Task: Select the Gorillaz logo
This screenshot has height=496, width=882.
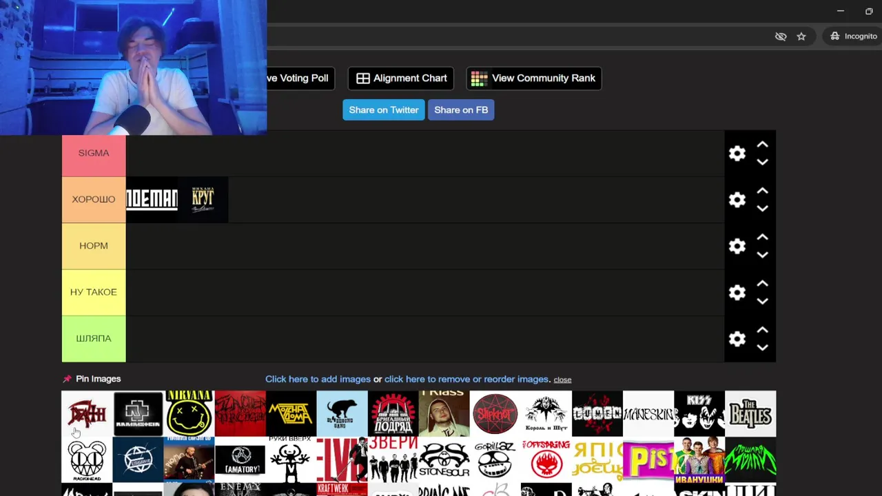Action: (x=495, y=459)
